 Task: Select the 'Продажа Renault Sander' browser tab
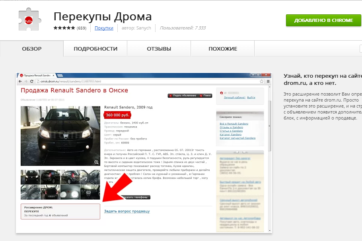(x=37, y=75)
